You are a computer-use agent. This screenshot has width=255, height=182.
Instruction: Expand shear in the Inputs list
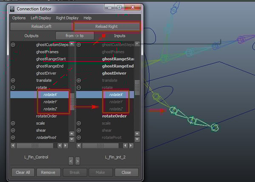click(79, 130)
